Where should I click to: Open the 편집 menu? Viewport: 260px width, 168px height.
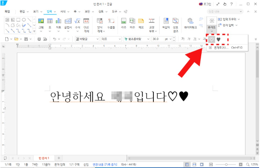point(22,11)
